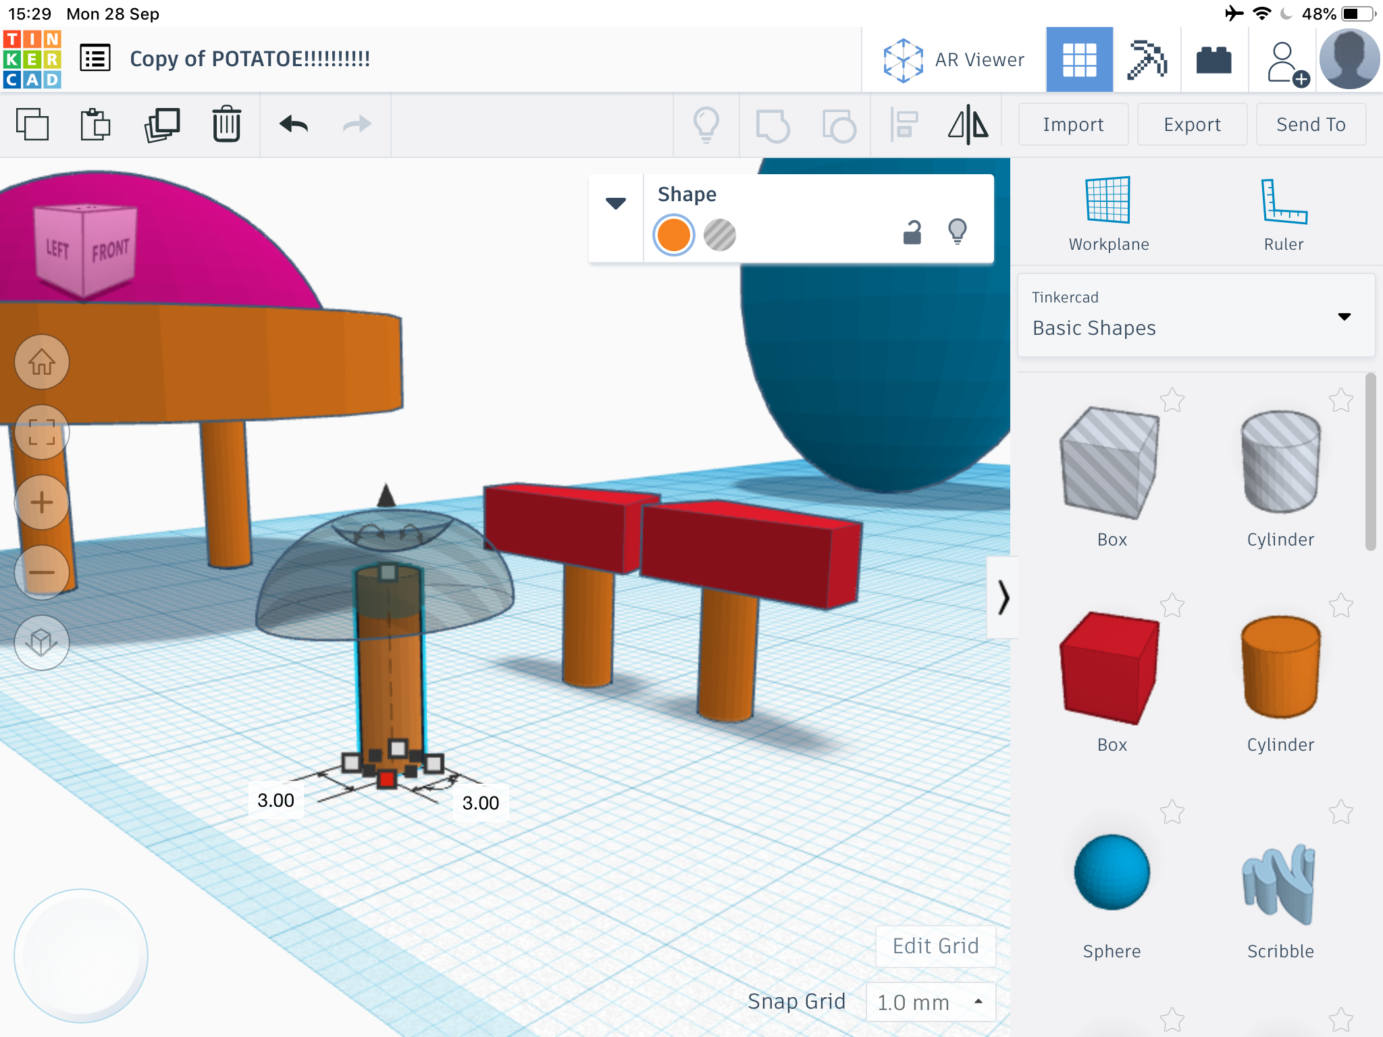
Task: Toggle hide on selected shape
Action: point(958,231)
